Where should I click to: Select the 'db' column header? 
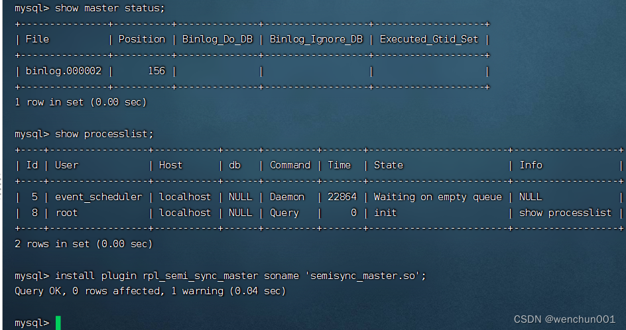tap(235, 165)
